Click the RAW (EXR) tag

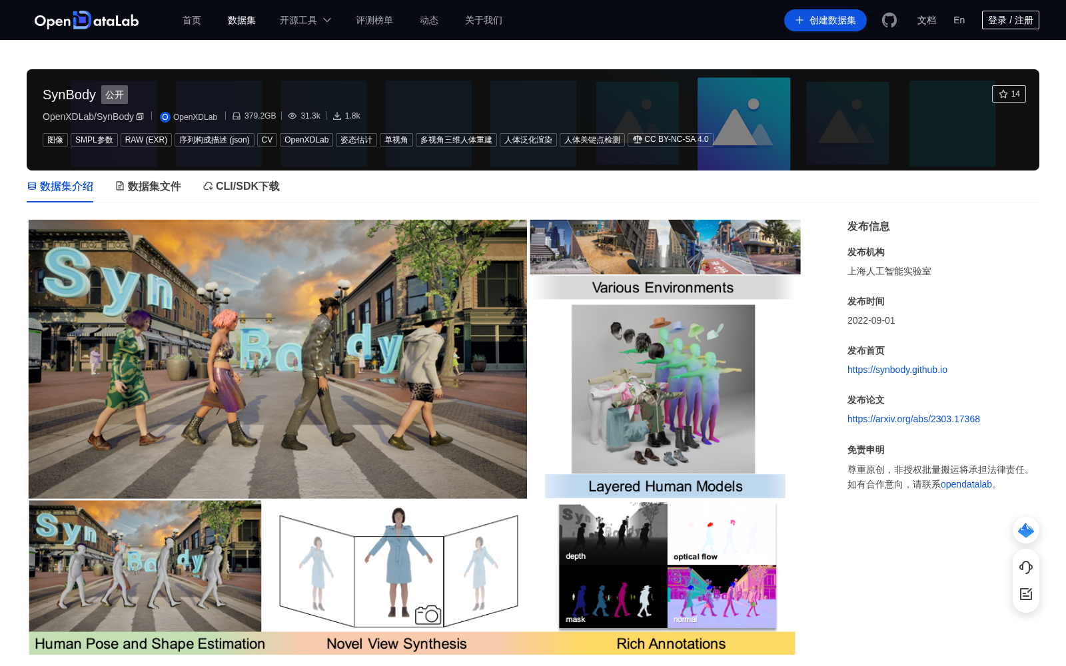coord(146,140)
